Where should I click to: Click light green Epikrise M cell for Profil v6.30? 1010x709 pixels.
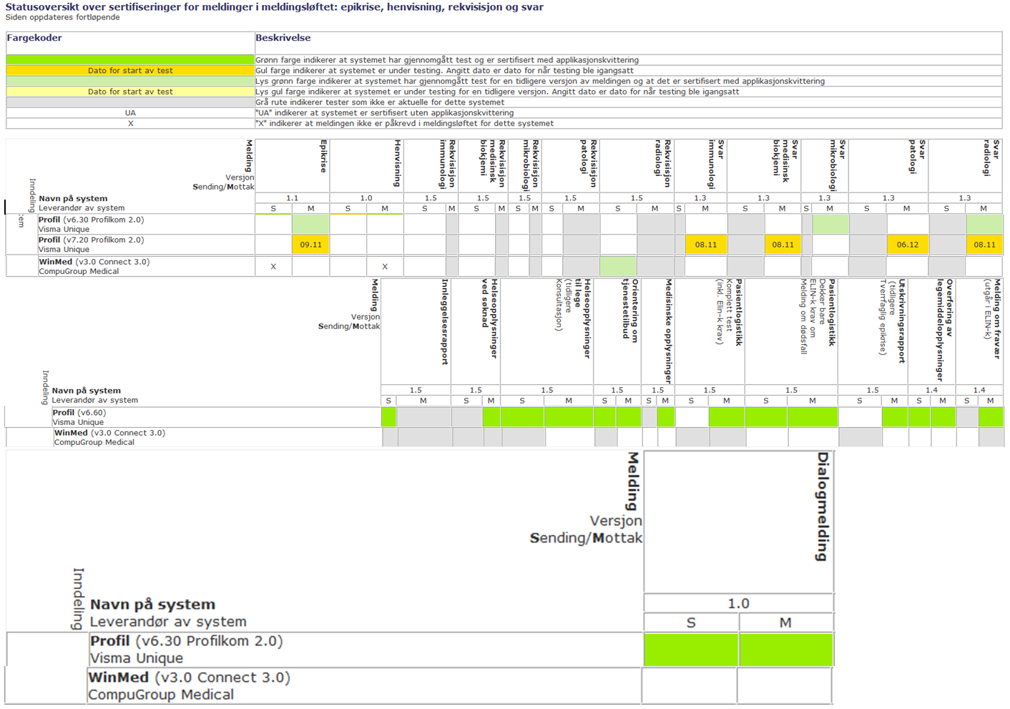[310, 224]
